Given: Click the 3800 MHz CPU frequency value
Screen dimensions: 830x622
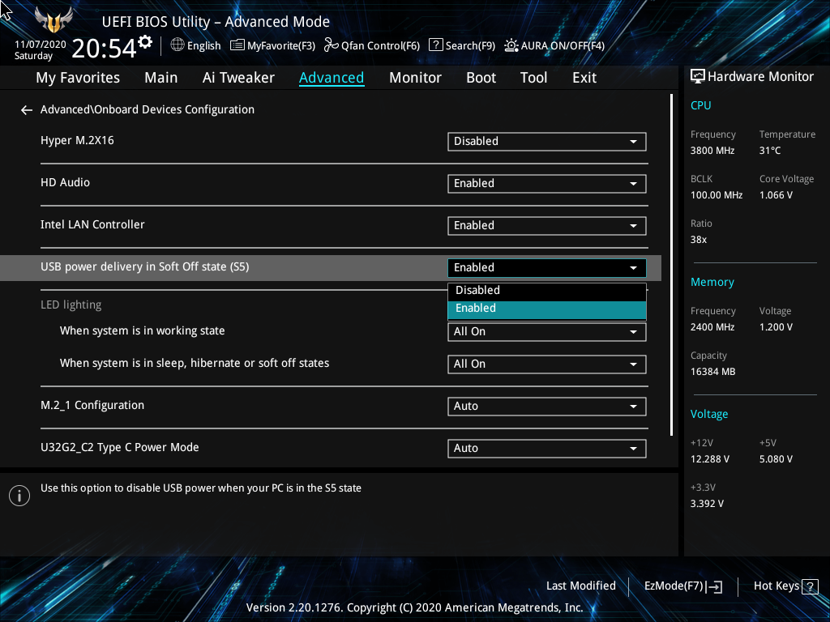Looking at the screenshot, I should [712, 151].
